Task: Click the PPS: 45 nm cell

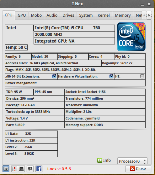Action: pos(49,92)
